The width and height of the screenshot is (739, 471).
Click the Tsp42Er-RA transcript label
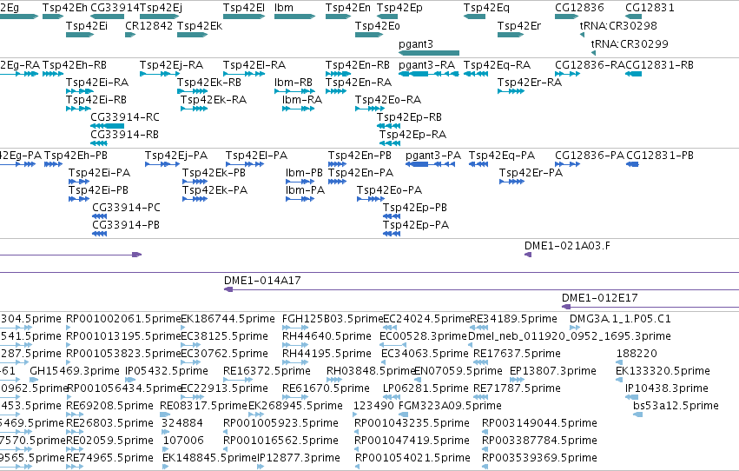point(530,82)
